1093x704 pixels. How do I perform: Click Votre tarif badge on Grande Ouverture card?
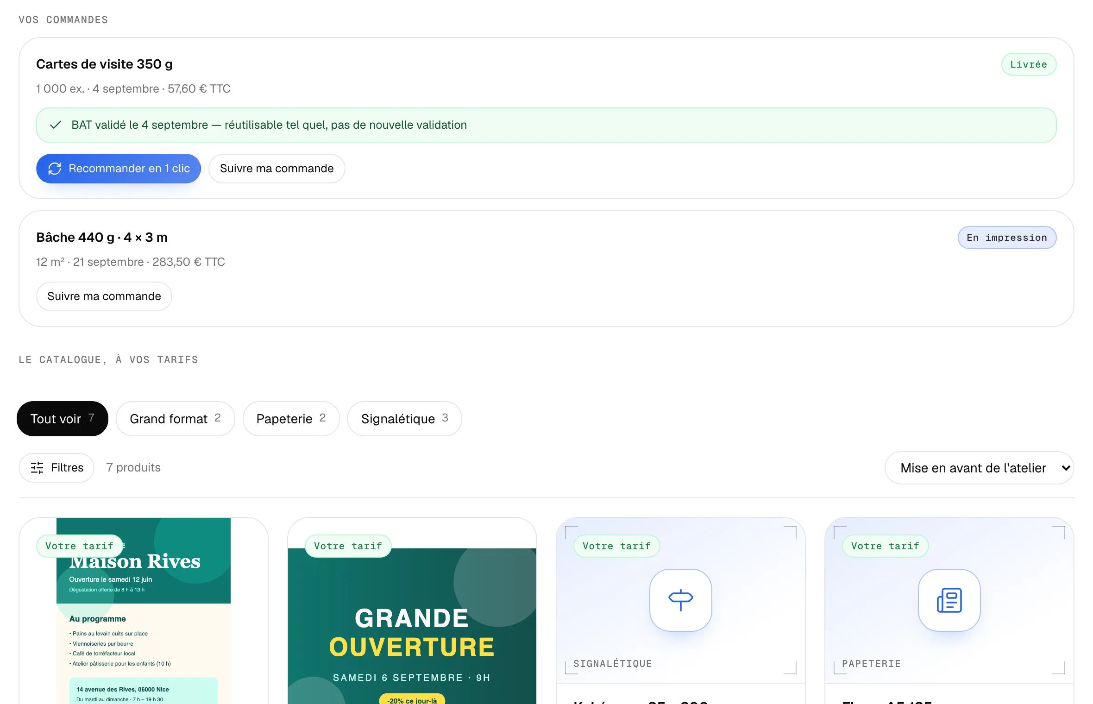[348, 546]
